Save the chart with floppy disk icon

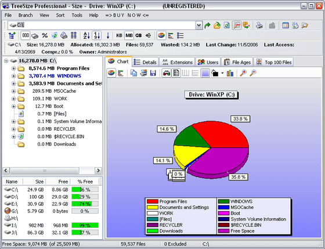pyautogui.click(x=153, y=73)
